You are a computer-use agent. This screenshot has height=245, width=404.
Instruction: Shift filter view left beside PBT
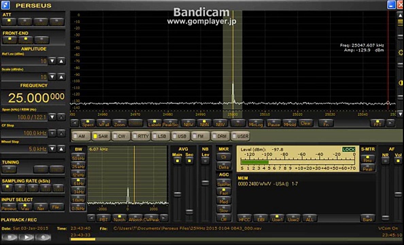click(x=91, y=218)
